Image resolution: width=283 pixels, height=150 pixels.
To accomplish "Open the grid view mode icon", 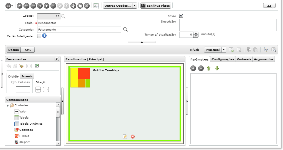I will click(x=8, y=6).
